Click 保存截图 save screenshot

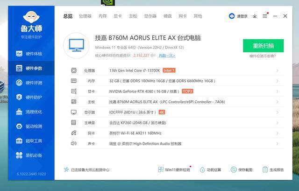pyautogui.click(x=242, y=170)
